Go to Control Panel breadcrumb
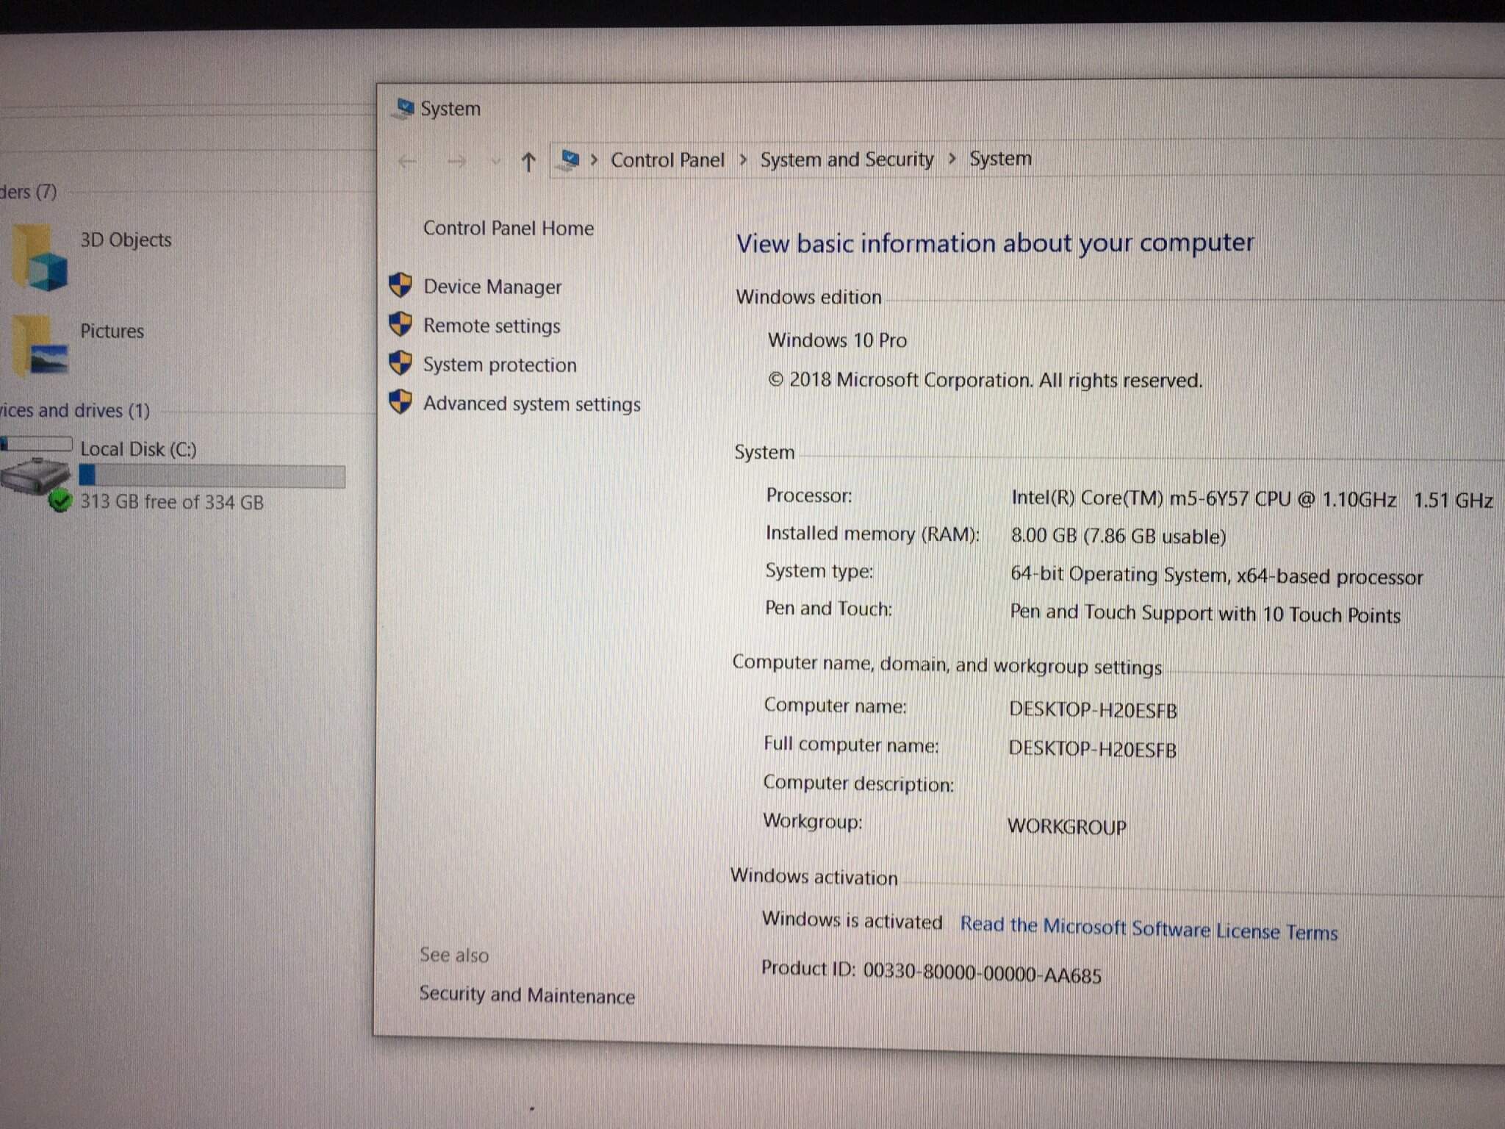Screen dimensions: 1505x1129 (667, 160)
